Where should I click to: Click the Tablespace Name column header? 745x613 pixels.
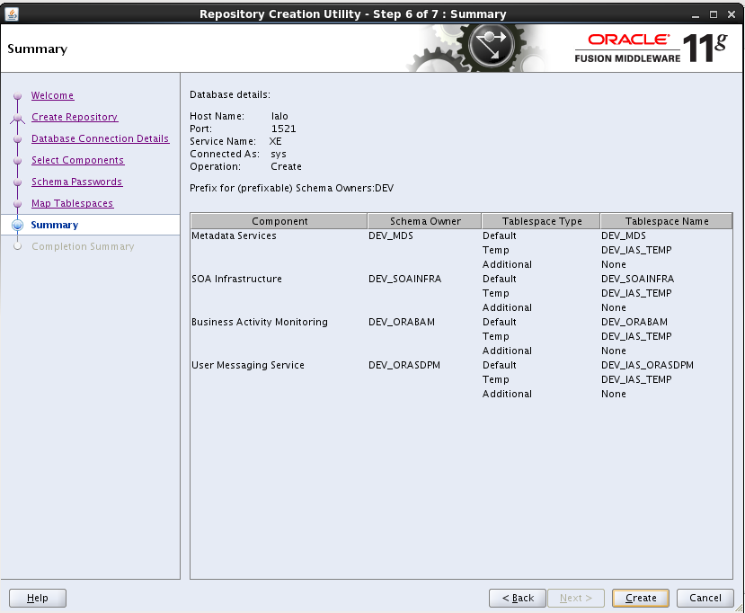click(666, 221)
